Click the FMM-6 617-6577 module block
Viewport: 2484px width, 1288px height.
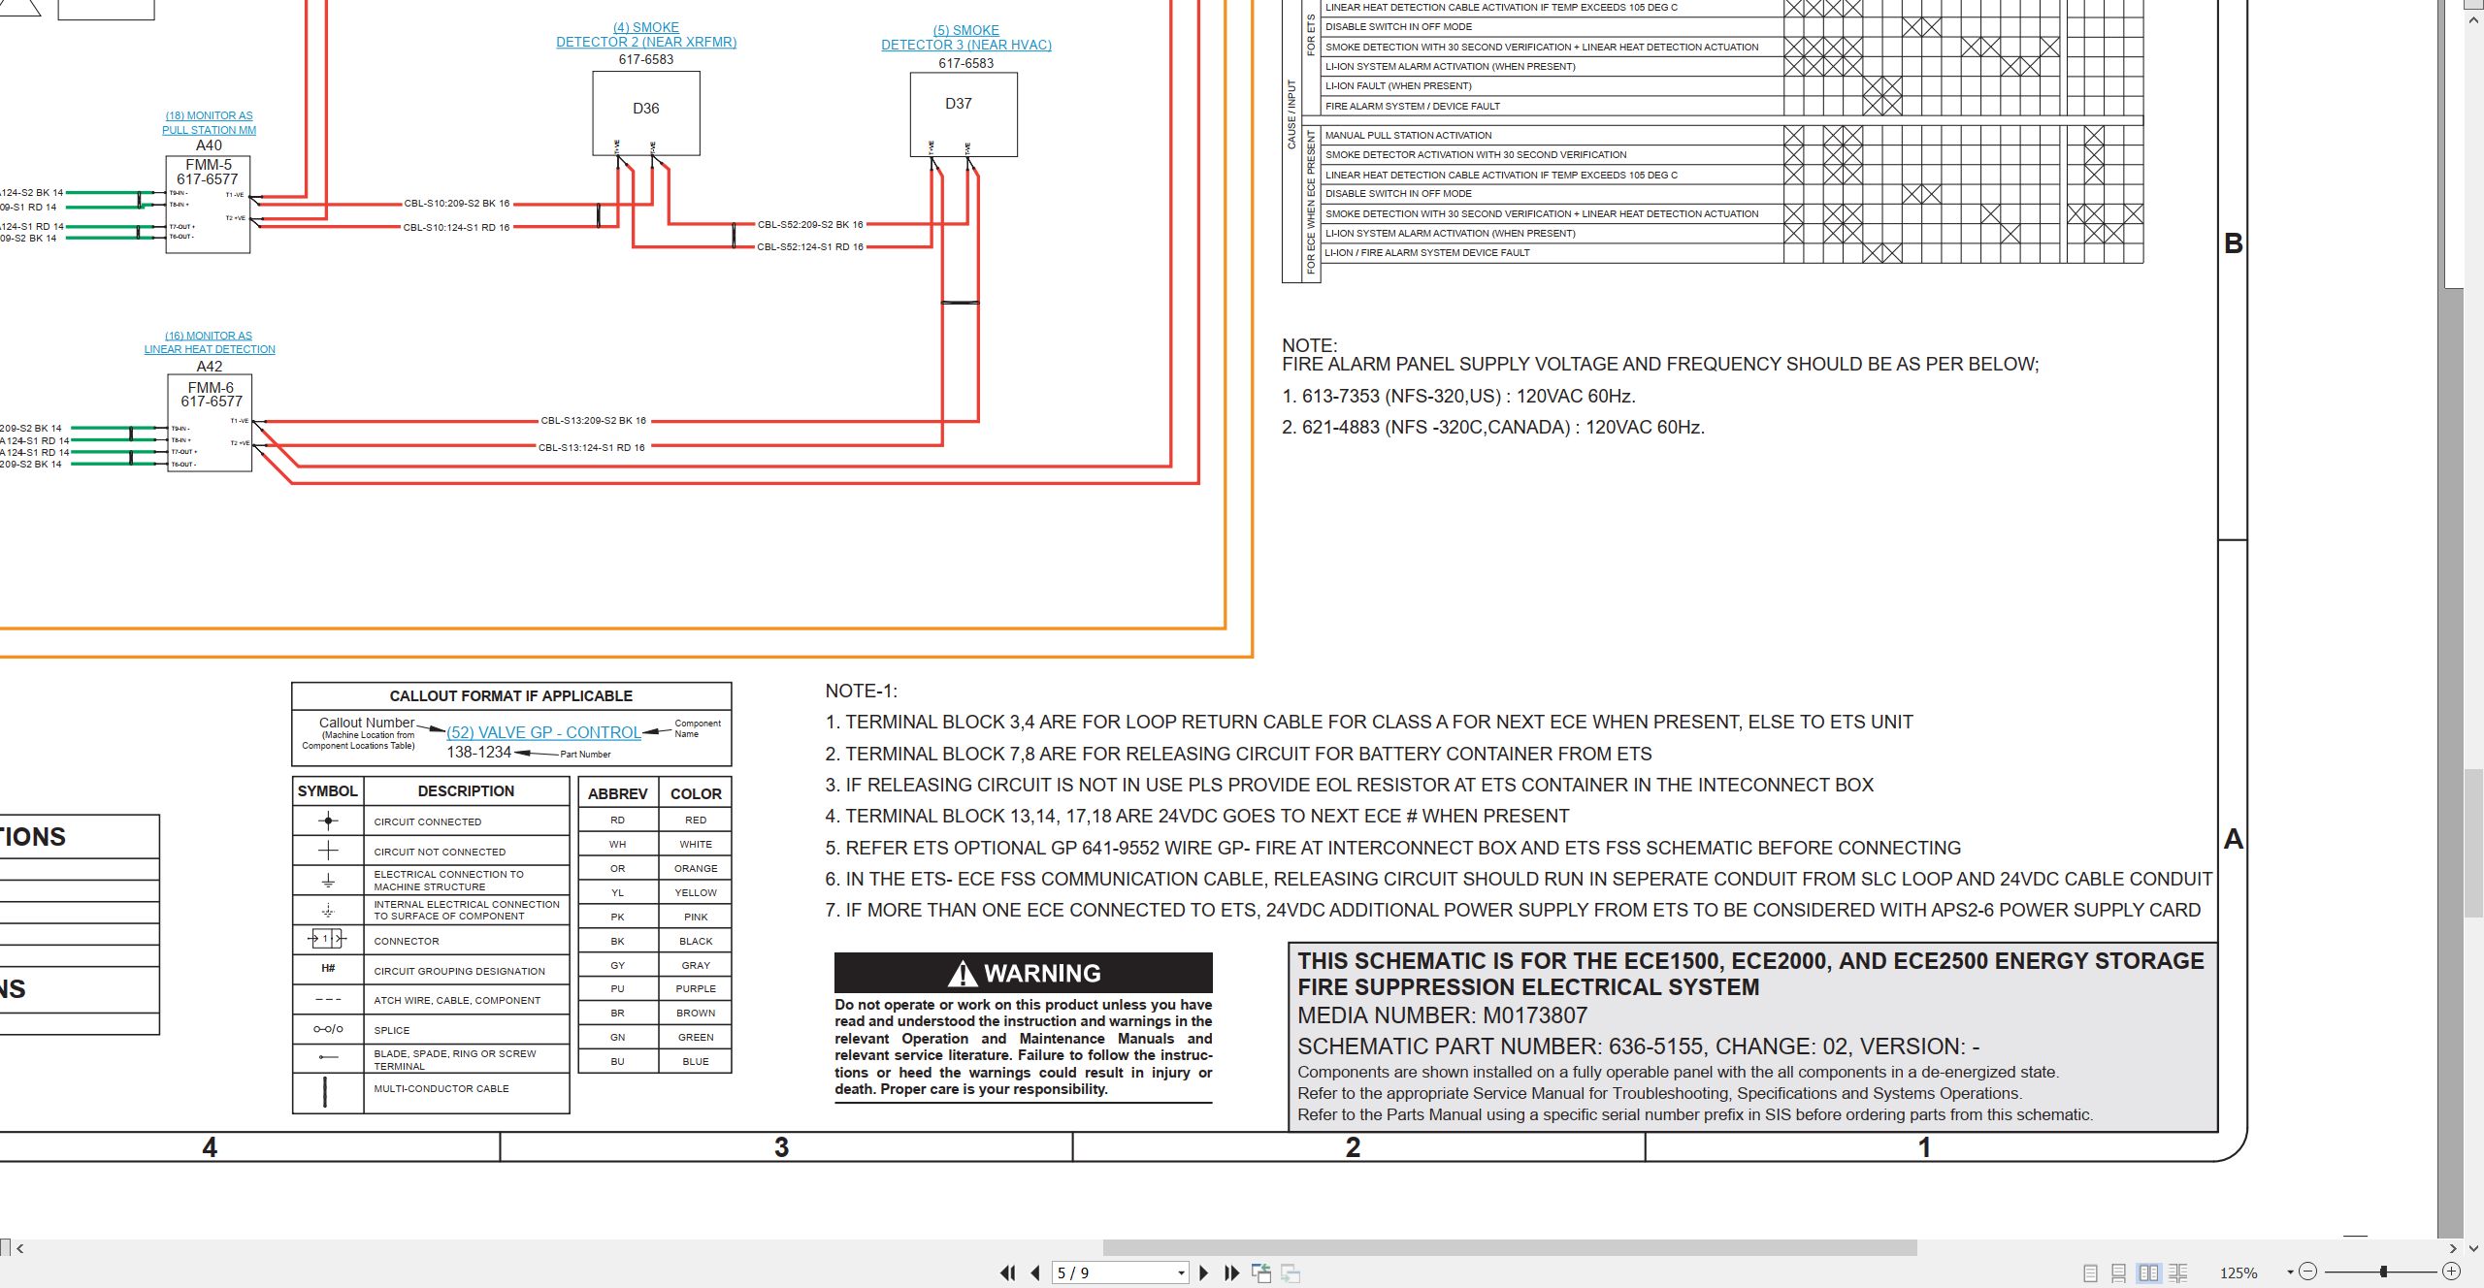click(x=210, y=423)
